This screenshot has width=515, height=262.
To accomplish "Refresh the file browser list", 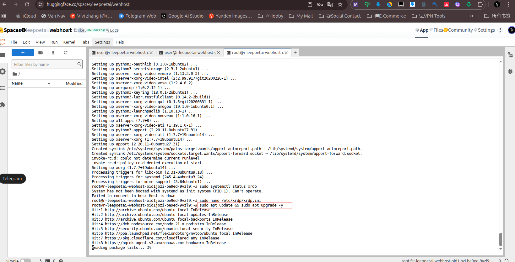I will pos(66,53).
